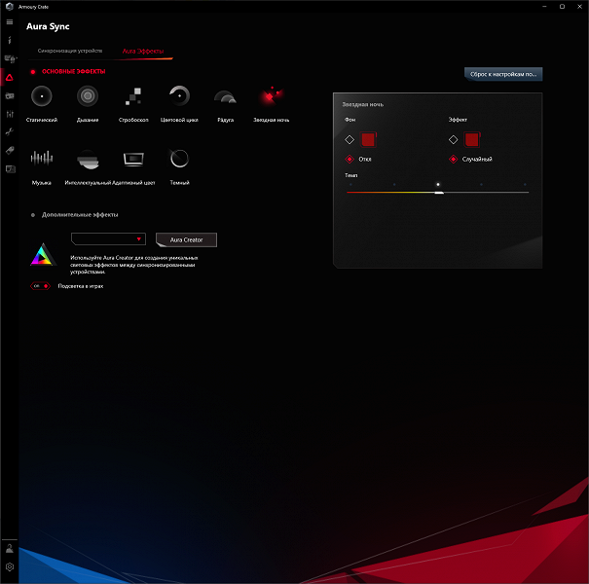Minimize the Armoury Crate window

[x=544, y=7]
